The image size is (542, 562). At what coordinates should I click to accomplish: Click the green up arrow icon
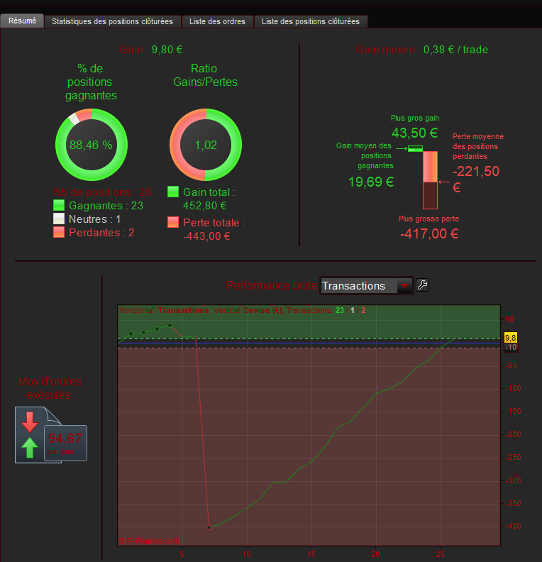click(x=30, y=448)
